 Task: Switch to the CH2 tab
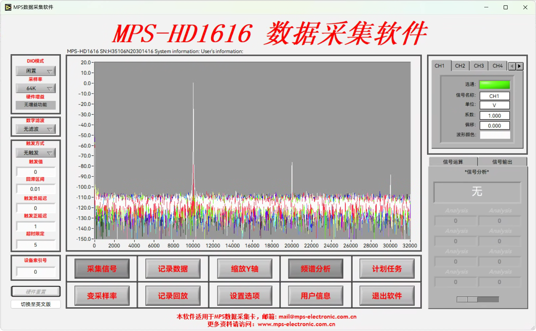[x=460, y=66]
